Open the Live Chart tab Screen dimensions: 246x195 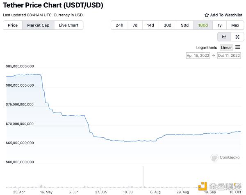tap(68, 25)
